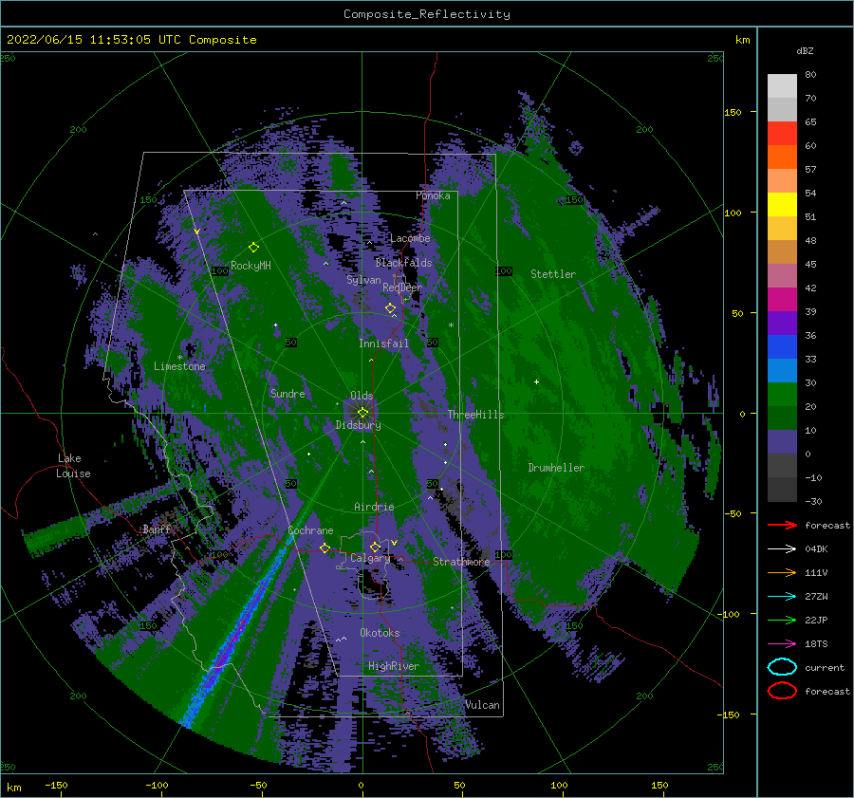Viewport: 854px width, 798px height.
Task: Select the HighRiver label
Action: click(394, 666)
